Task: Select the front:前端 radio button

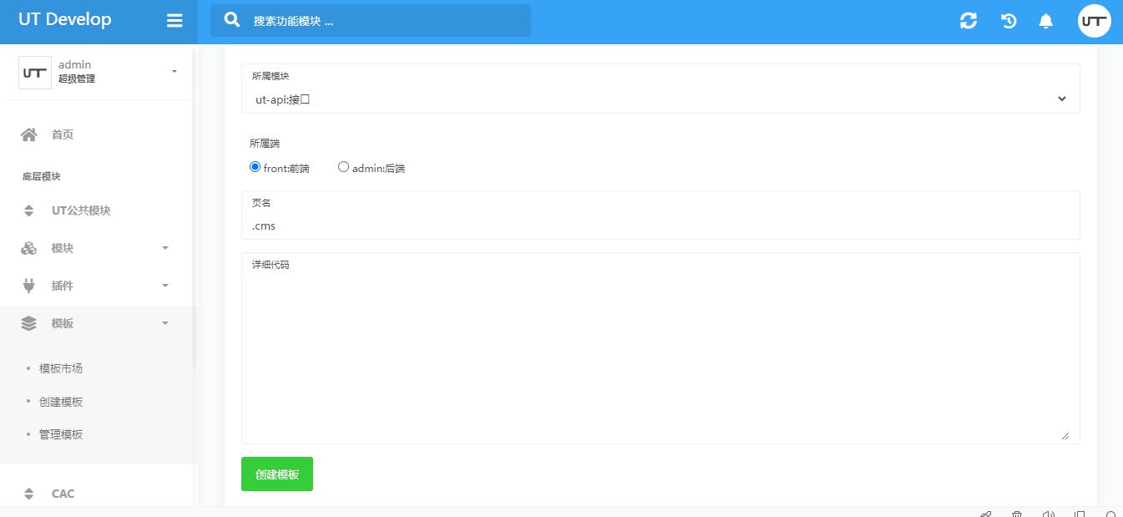Action: pyautogui.click(x=255, y=167)
